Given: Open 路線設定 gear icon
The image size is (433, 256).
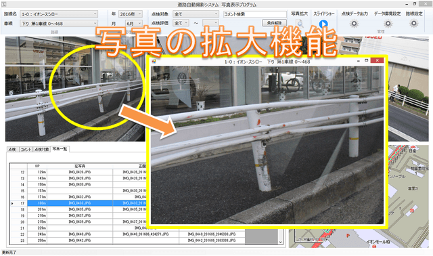Looking at the screenshot, I should click(x=413, y=24).
